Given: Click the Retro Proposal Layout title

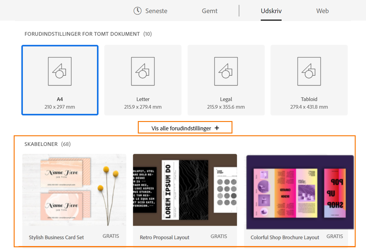Looking at the screenshot, I should coord(165,237).
